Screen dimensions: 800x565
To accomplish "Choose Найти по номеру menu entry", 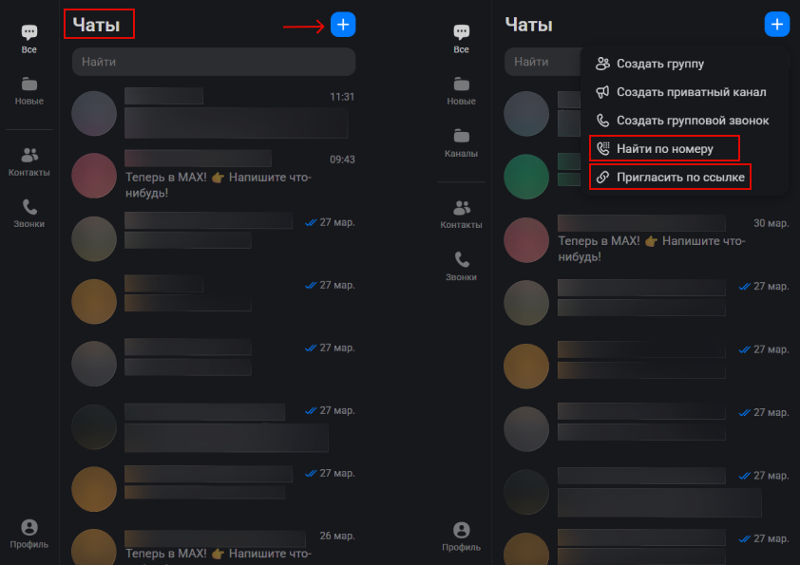I will (664, 149).
